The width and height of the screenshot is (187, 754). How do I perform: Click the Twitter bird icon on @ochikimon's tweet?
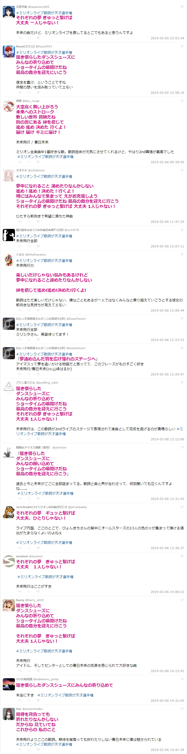[182, 170]
